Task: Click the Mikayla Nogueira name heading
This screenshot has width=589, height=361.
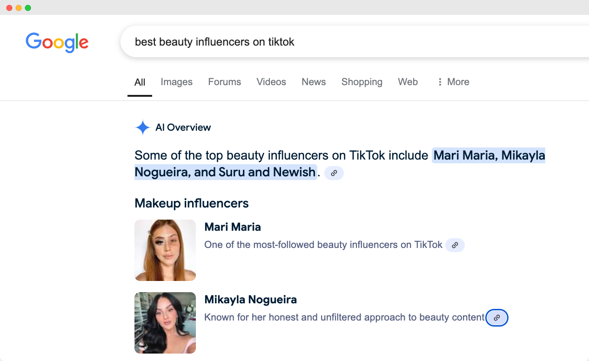Action: (250, 300)
